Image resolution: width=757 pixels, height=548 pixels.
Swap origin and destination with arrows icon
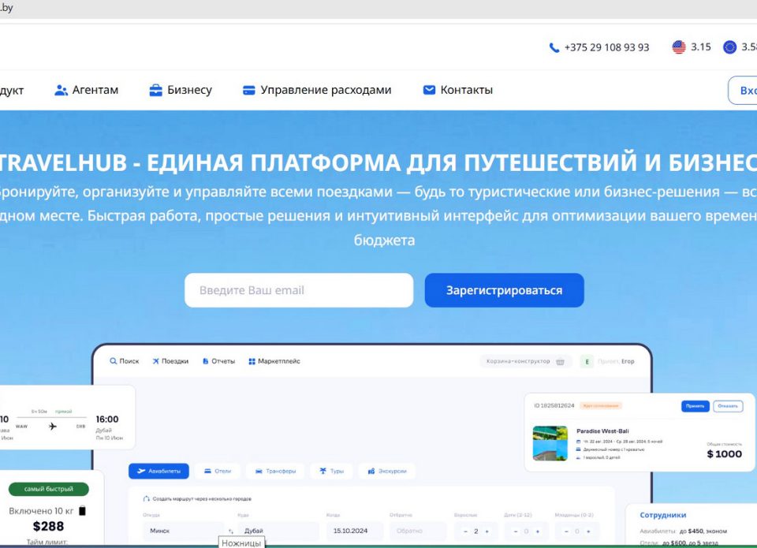pyautogui.click(x=230, y=531)
